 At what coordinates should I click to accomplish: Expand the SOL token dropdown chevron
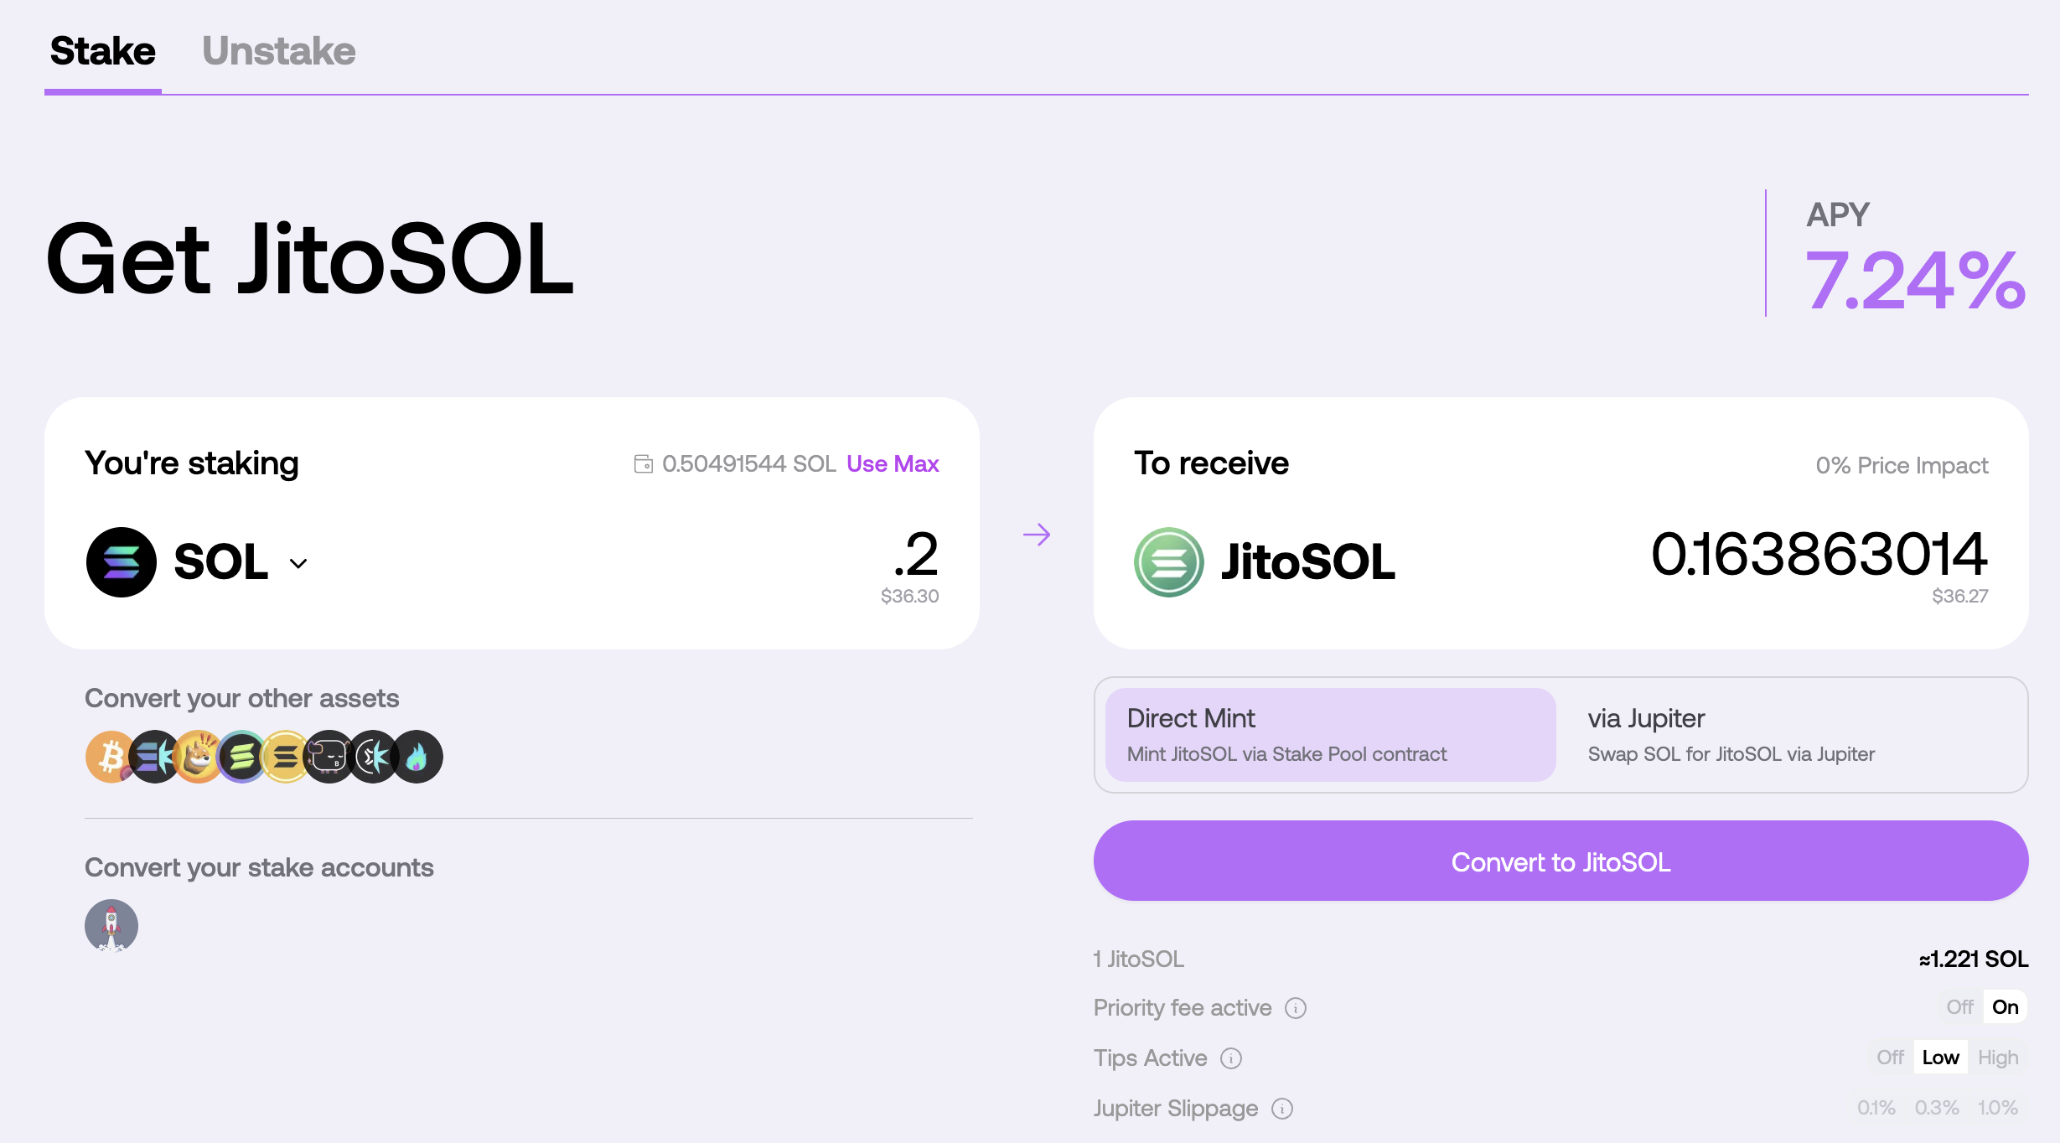(x=298, y=563)
